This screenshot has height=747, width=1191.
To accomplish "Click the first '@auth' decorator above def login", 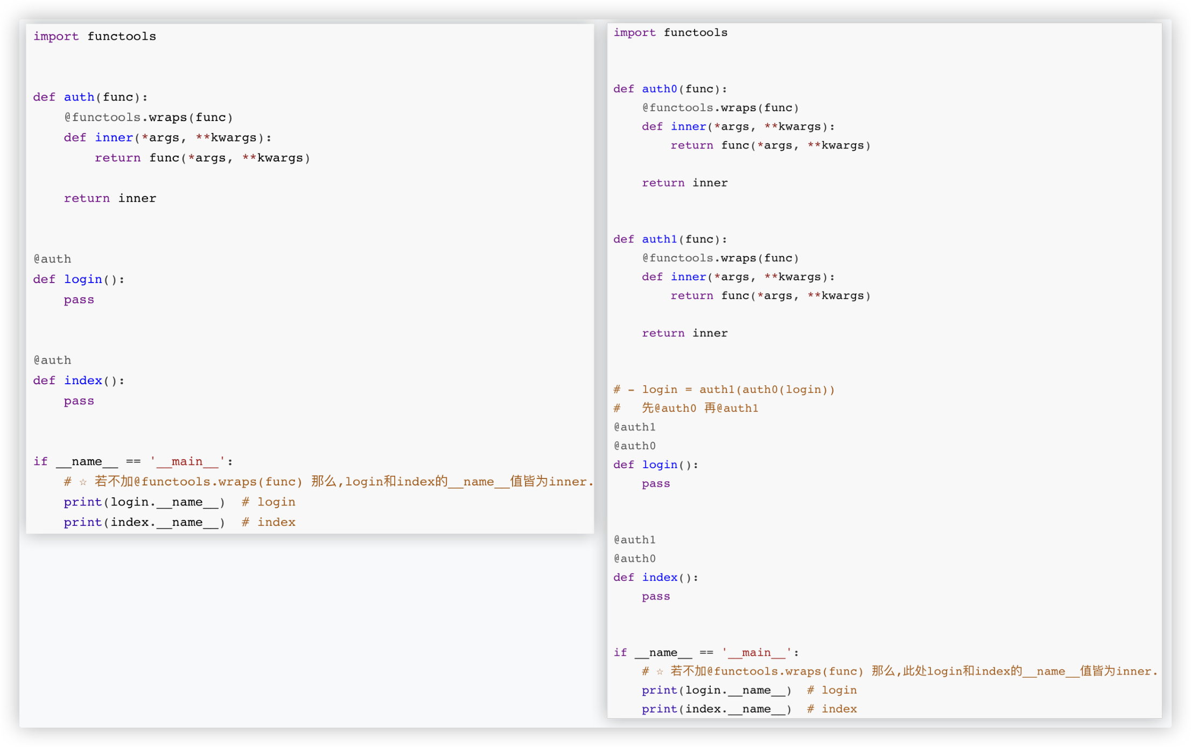I will (x=52, y=259).
